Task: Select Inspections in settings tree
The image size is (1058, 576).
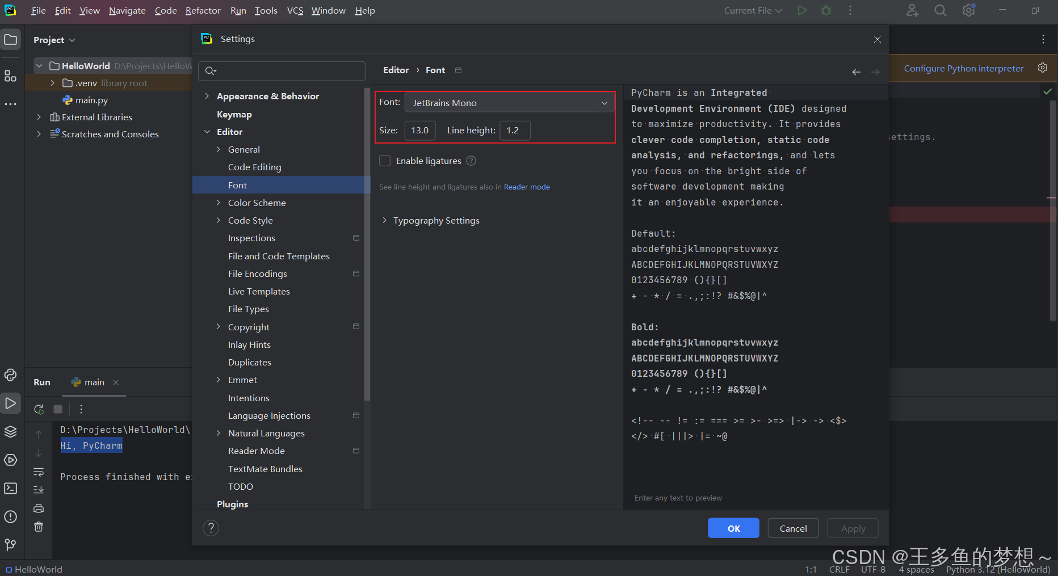Action: (x=251, y=238)
